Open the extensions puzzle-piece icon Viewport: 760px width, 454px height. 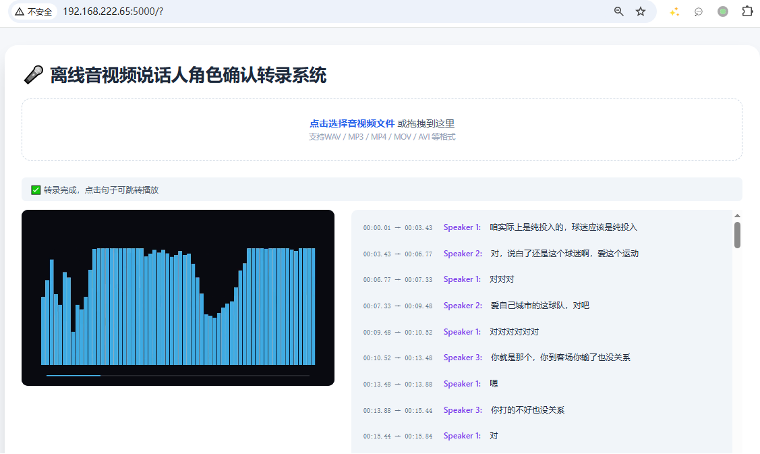747,11
